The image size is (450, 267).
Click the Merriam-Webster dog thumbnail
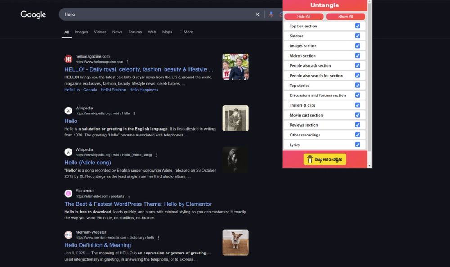pyautogui.click(x=236, y=242)
